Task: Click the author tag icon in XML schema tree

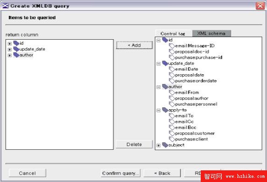Action: pyautogui.click(x=165, y=87)
